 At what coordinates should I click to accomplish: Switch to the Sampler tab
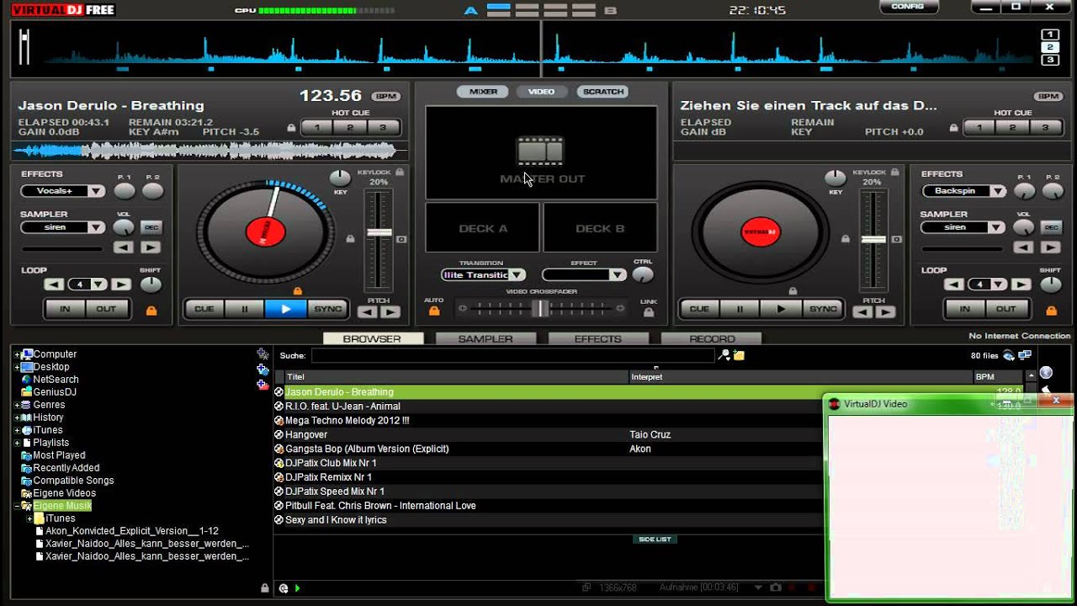tap(485, 338)
